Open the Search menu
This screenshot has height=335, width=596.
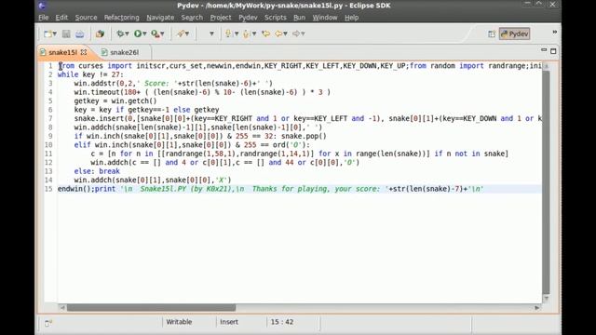coord(192,18)
